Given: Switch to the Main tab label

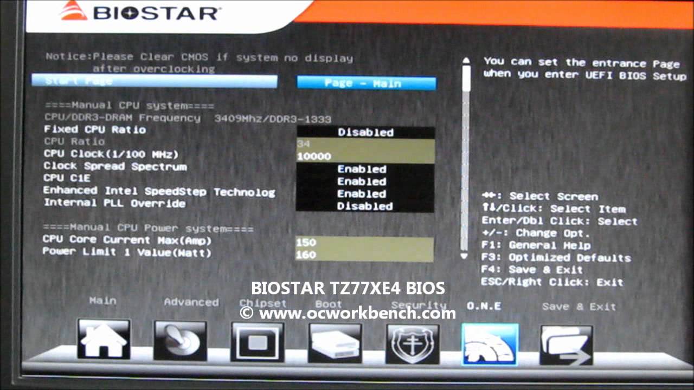Looking at the screenshot, I should pyautogui.click(x=103, y=300).
